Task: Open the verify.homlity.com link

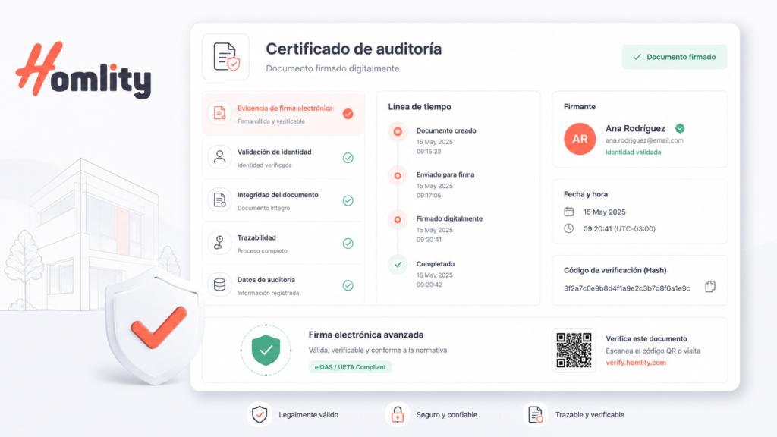Action: pyautogui.click(x=636, y=363)
